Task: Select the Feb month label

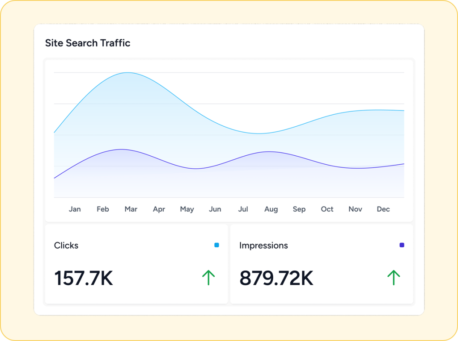Action: (x=103, y=209)
